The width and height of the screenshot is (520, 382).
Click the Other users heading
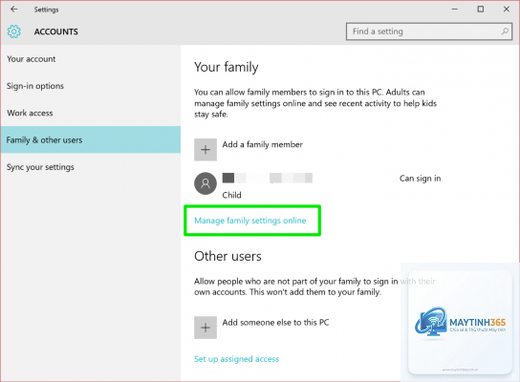tap(227, 256)
